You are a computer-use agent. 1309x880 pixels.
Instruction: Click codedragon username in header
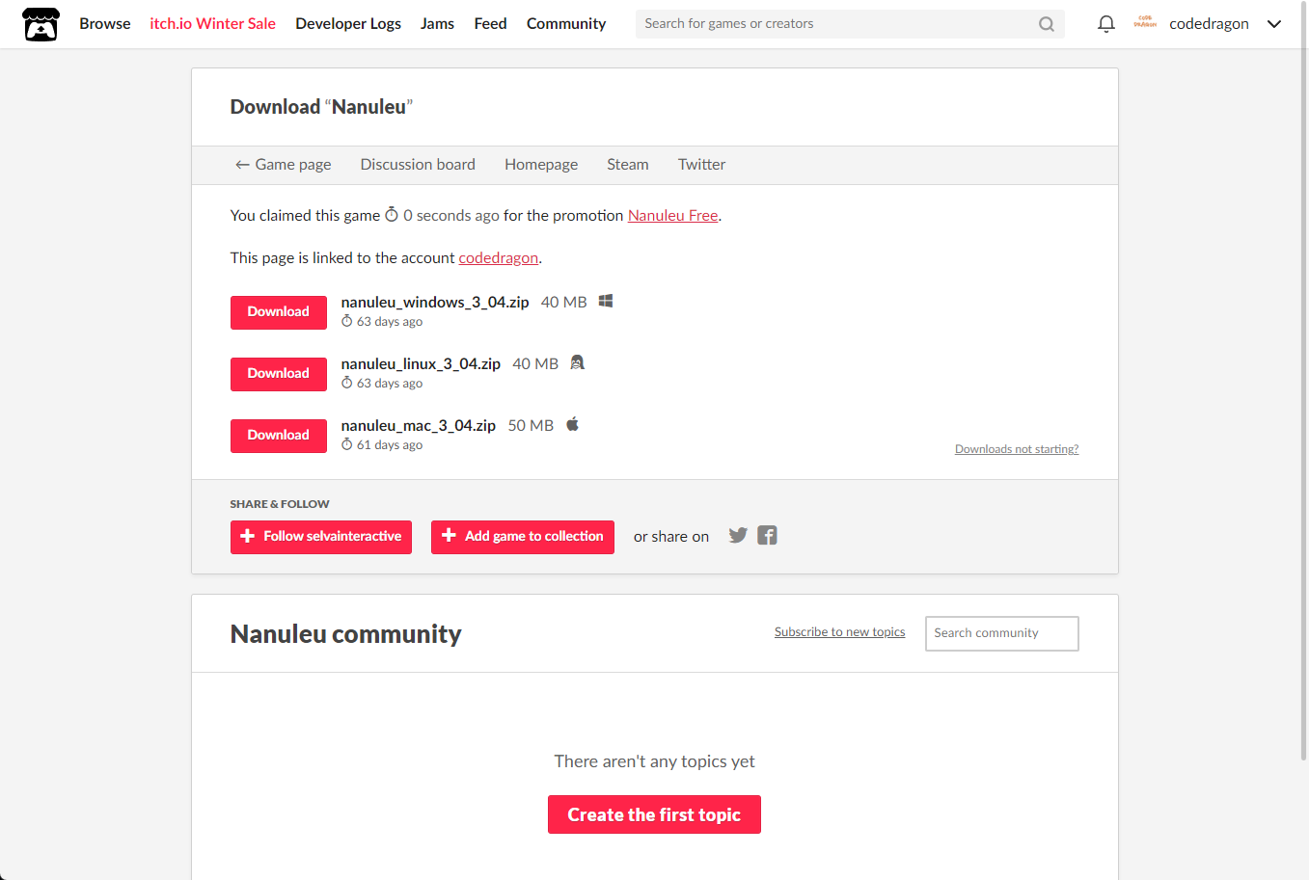tap(1209, 24)
